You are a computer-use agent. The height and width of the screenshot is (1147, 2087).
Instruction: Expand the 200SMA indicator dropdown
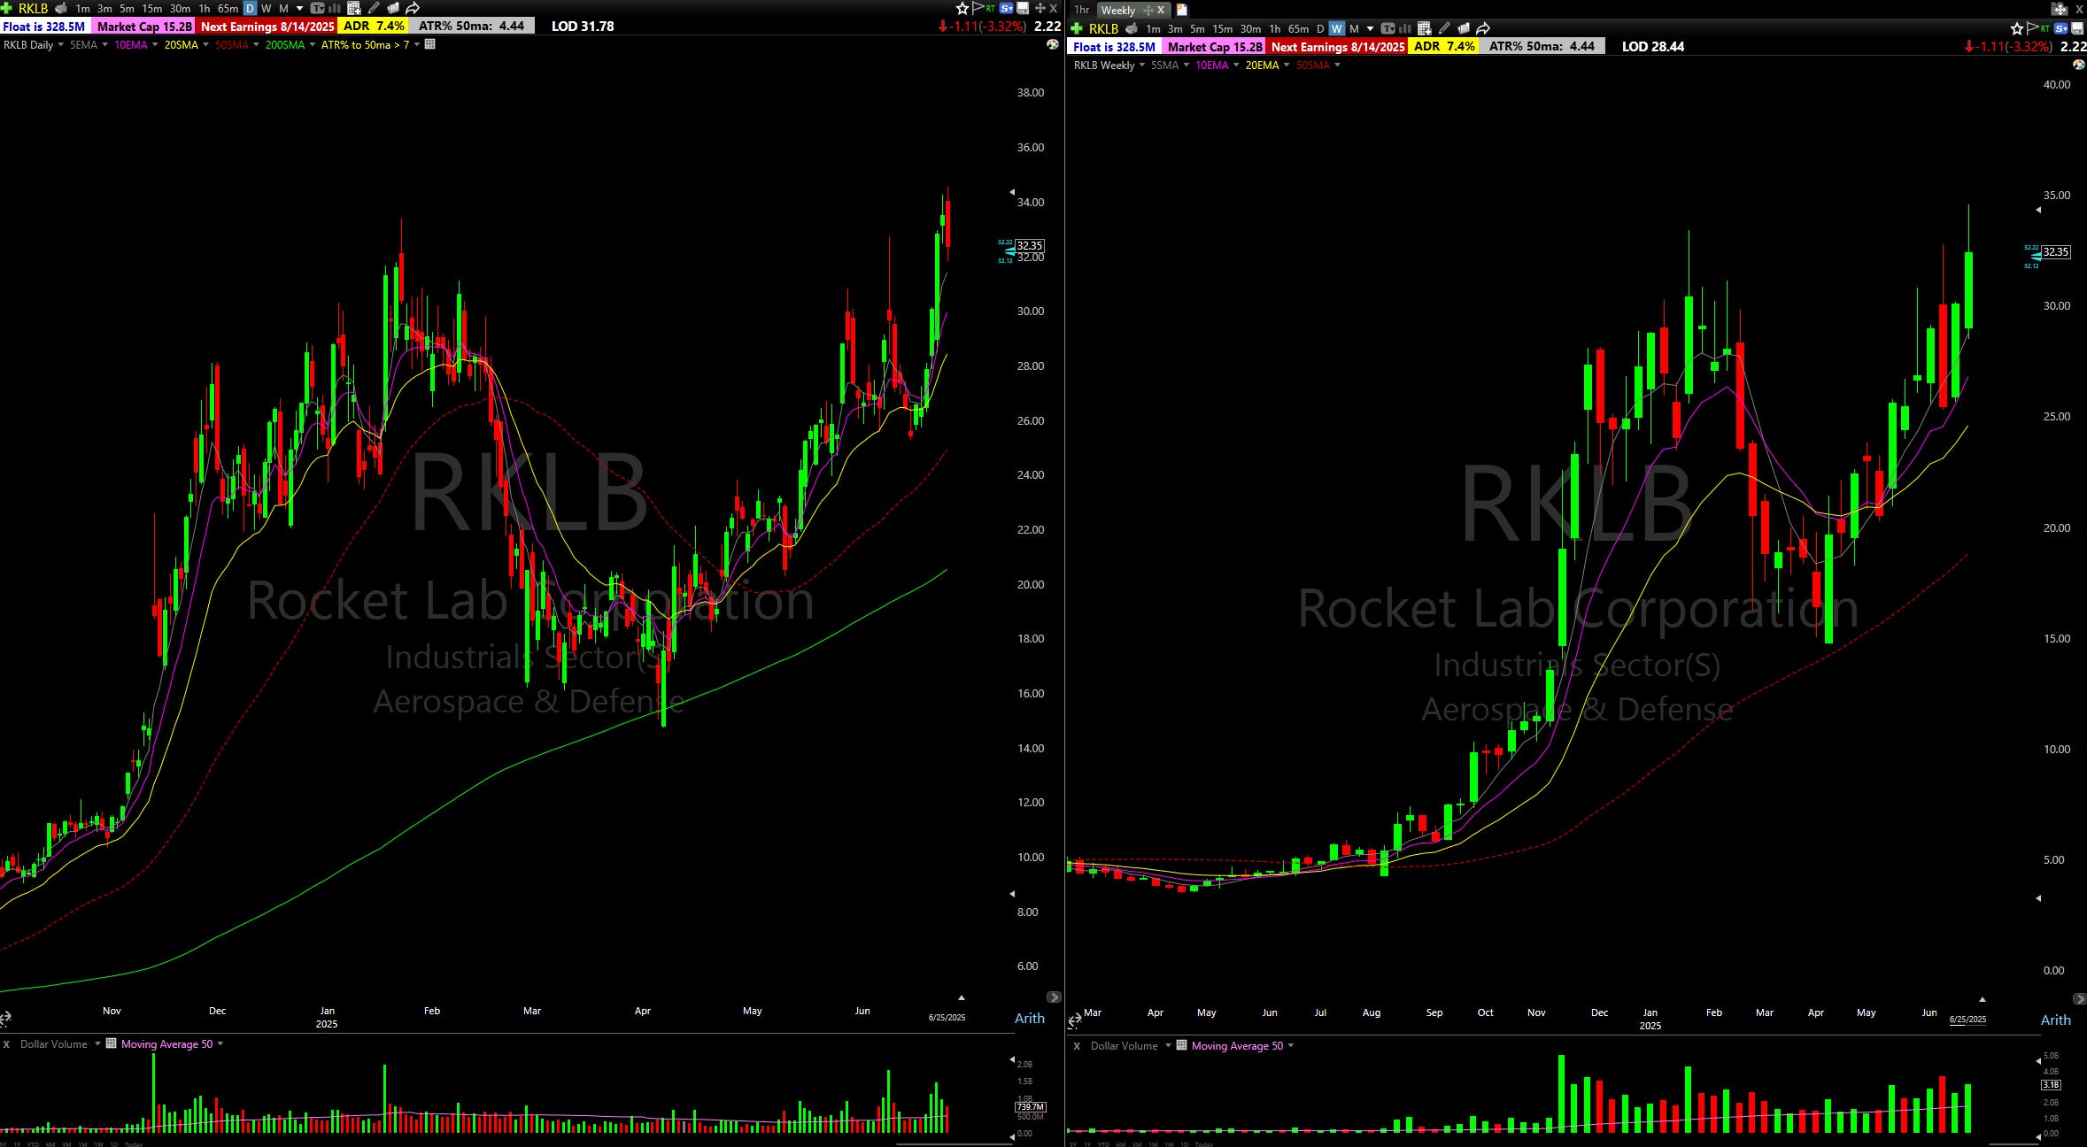click(313, 44)
